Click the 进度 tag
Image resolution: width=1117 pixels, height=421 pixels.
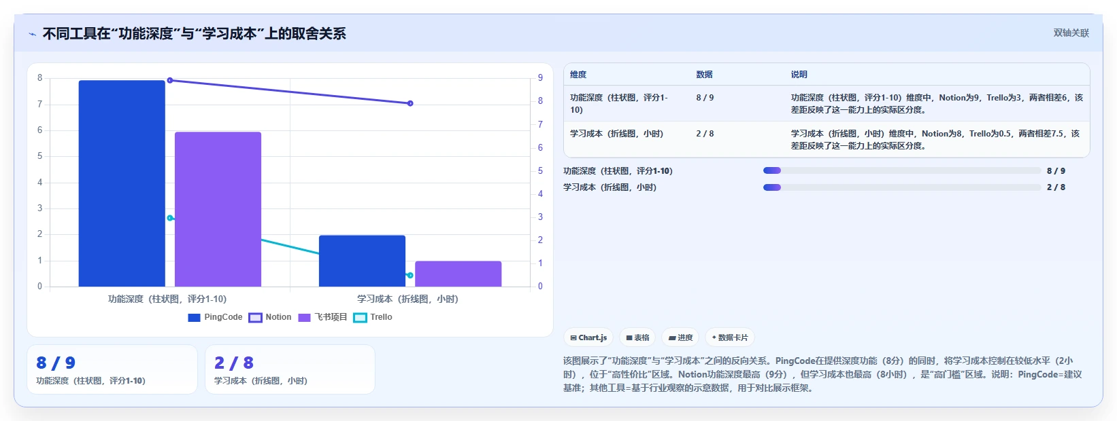tap(680, 337)
